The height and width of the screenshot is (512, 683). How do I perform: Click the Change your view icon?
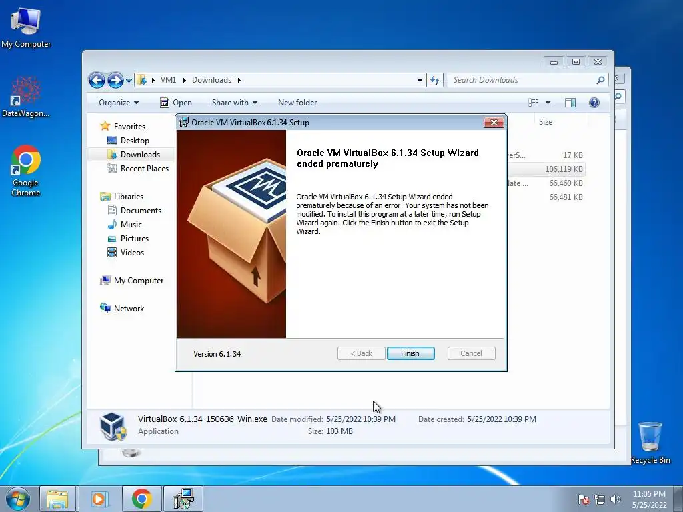click(x=534, y=103)
